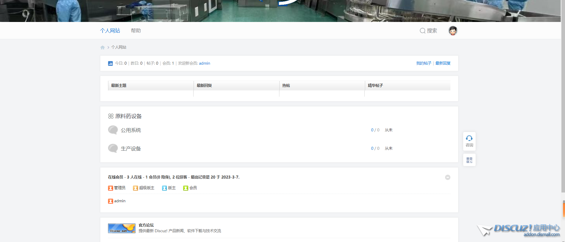
Task: Click the Discuz.net logo thumbnail
Action: pyautogui.click(x=121, y=228)
